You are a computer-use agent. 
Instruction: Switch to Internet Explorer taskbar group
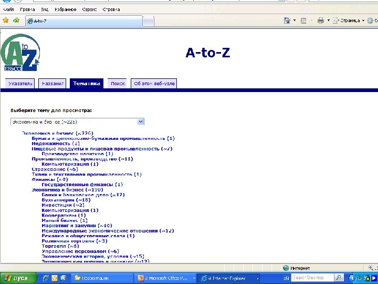click(x=229, y=278)
